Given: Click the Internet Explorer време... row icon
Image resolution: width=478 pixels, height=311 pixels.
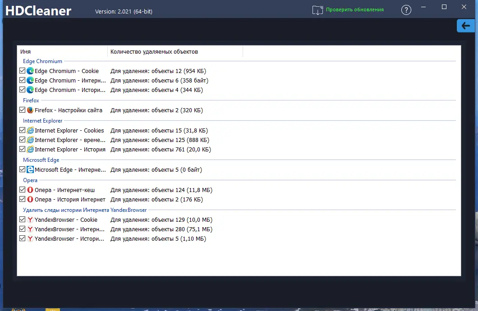Looking at the screenshot, I should 30,140.
